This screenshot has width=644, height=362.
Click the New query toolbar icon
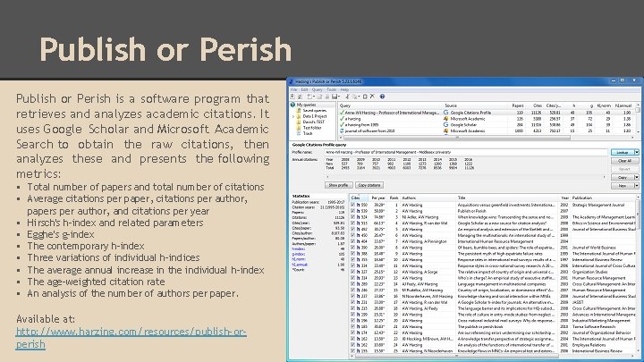309,97
